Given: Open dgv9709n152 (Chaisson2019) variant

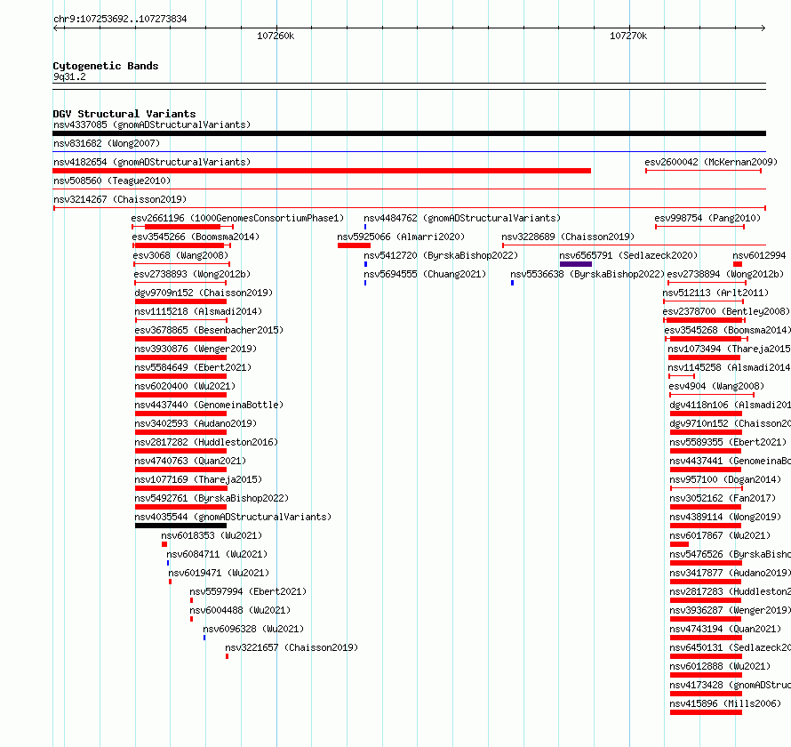Looking at the screenshot, I should pos(204,293).
